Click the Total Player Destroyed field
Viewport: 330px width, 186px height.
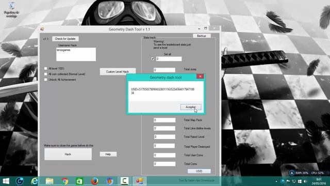point(164,146)
